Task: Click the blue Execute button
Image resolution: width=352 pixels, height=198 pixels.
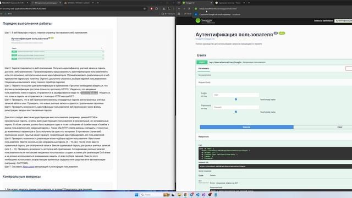Action: tap(246, 127)
